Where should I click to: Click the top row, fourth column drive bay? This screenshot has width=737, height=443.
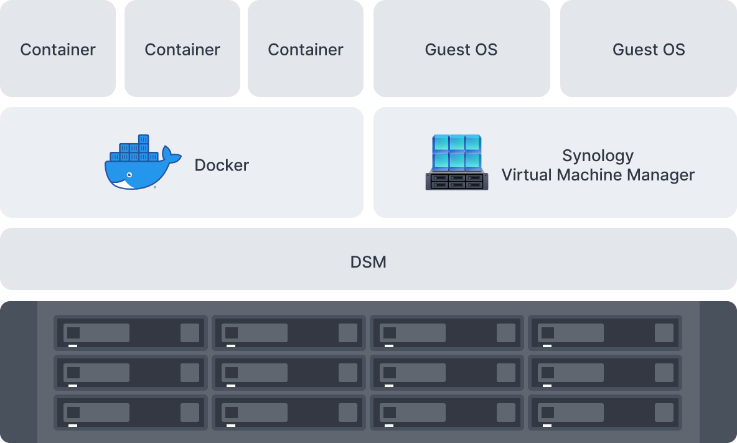click(604, 332)
